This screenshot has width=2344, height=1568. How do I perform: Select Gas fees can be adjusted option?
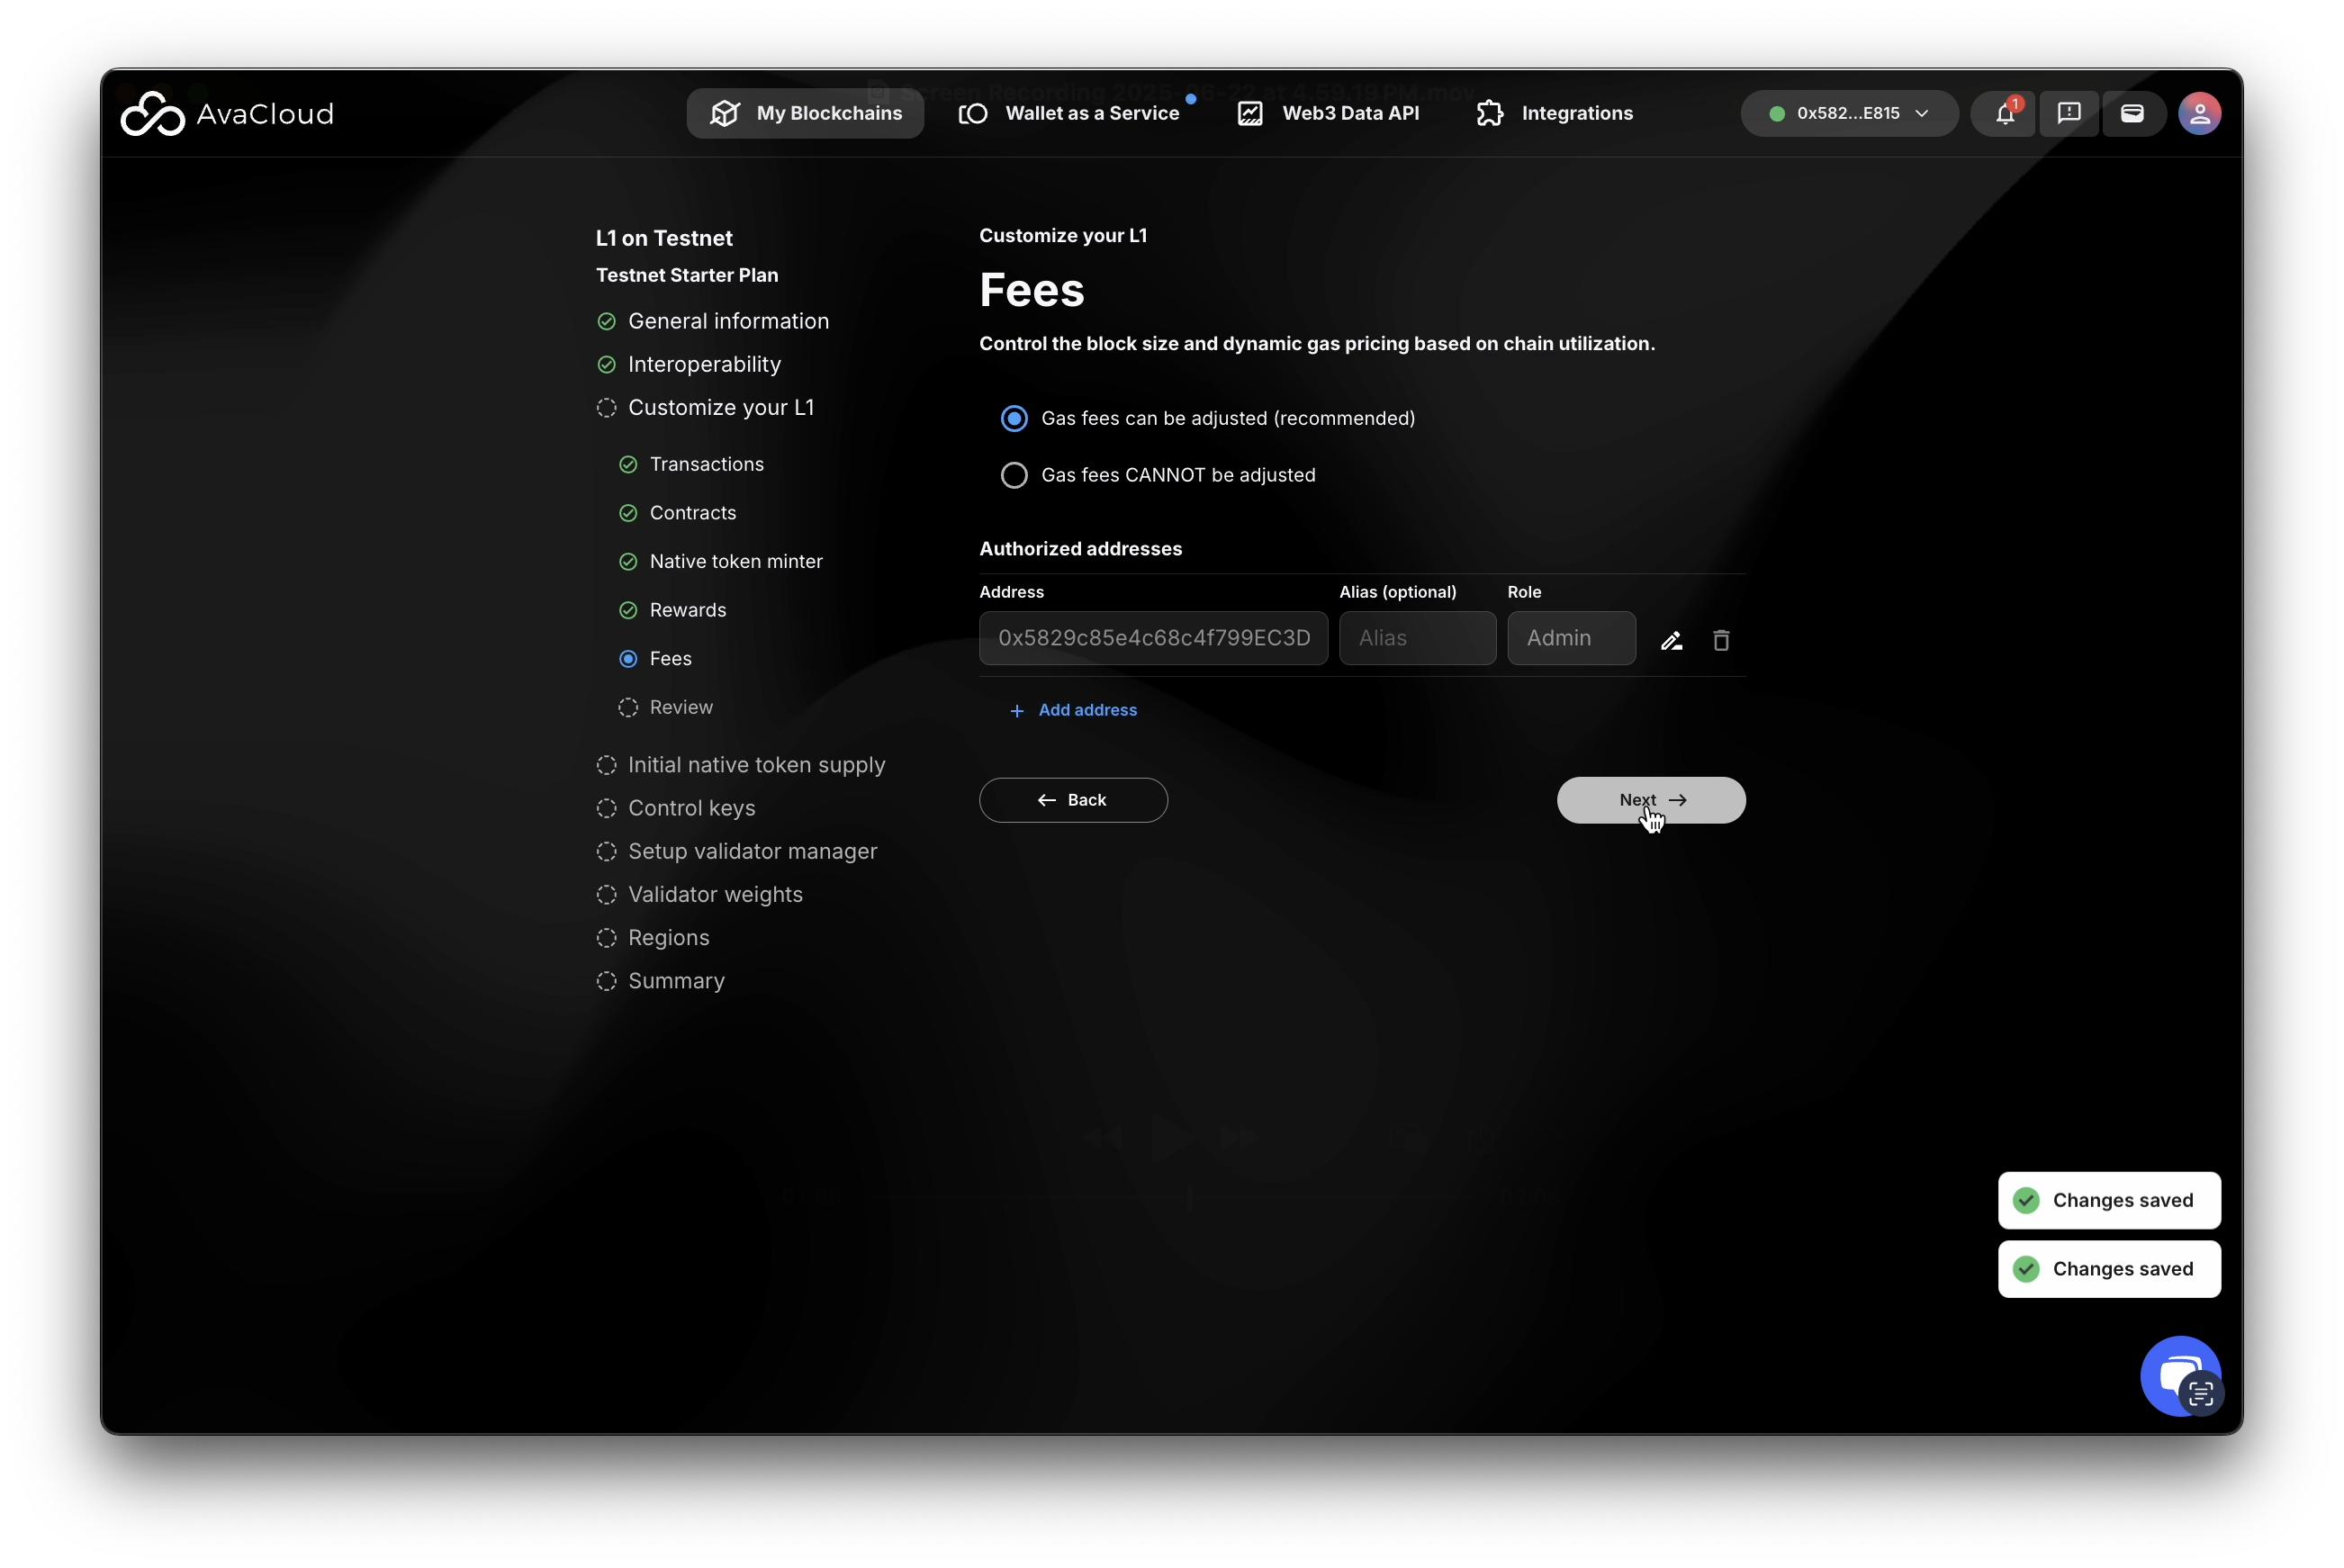tap(1014, 419)
